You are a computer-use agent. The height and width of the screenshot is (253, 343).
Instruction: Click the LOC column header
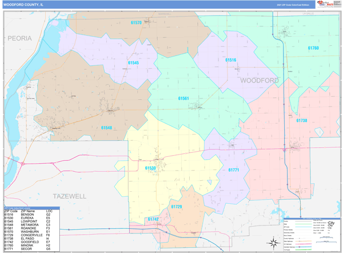tap(49, 211)
